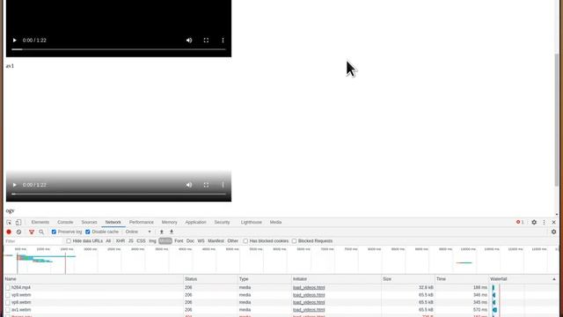Viewport: 563px width, 317px height.
Task: Filter requests by CSS type
Action: coord(141,241)
